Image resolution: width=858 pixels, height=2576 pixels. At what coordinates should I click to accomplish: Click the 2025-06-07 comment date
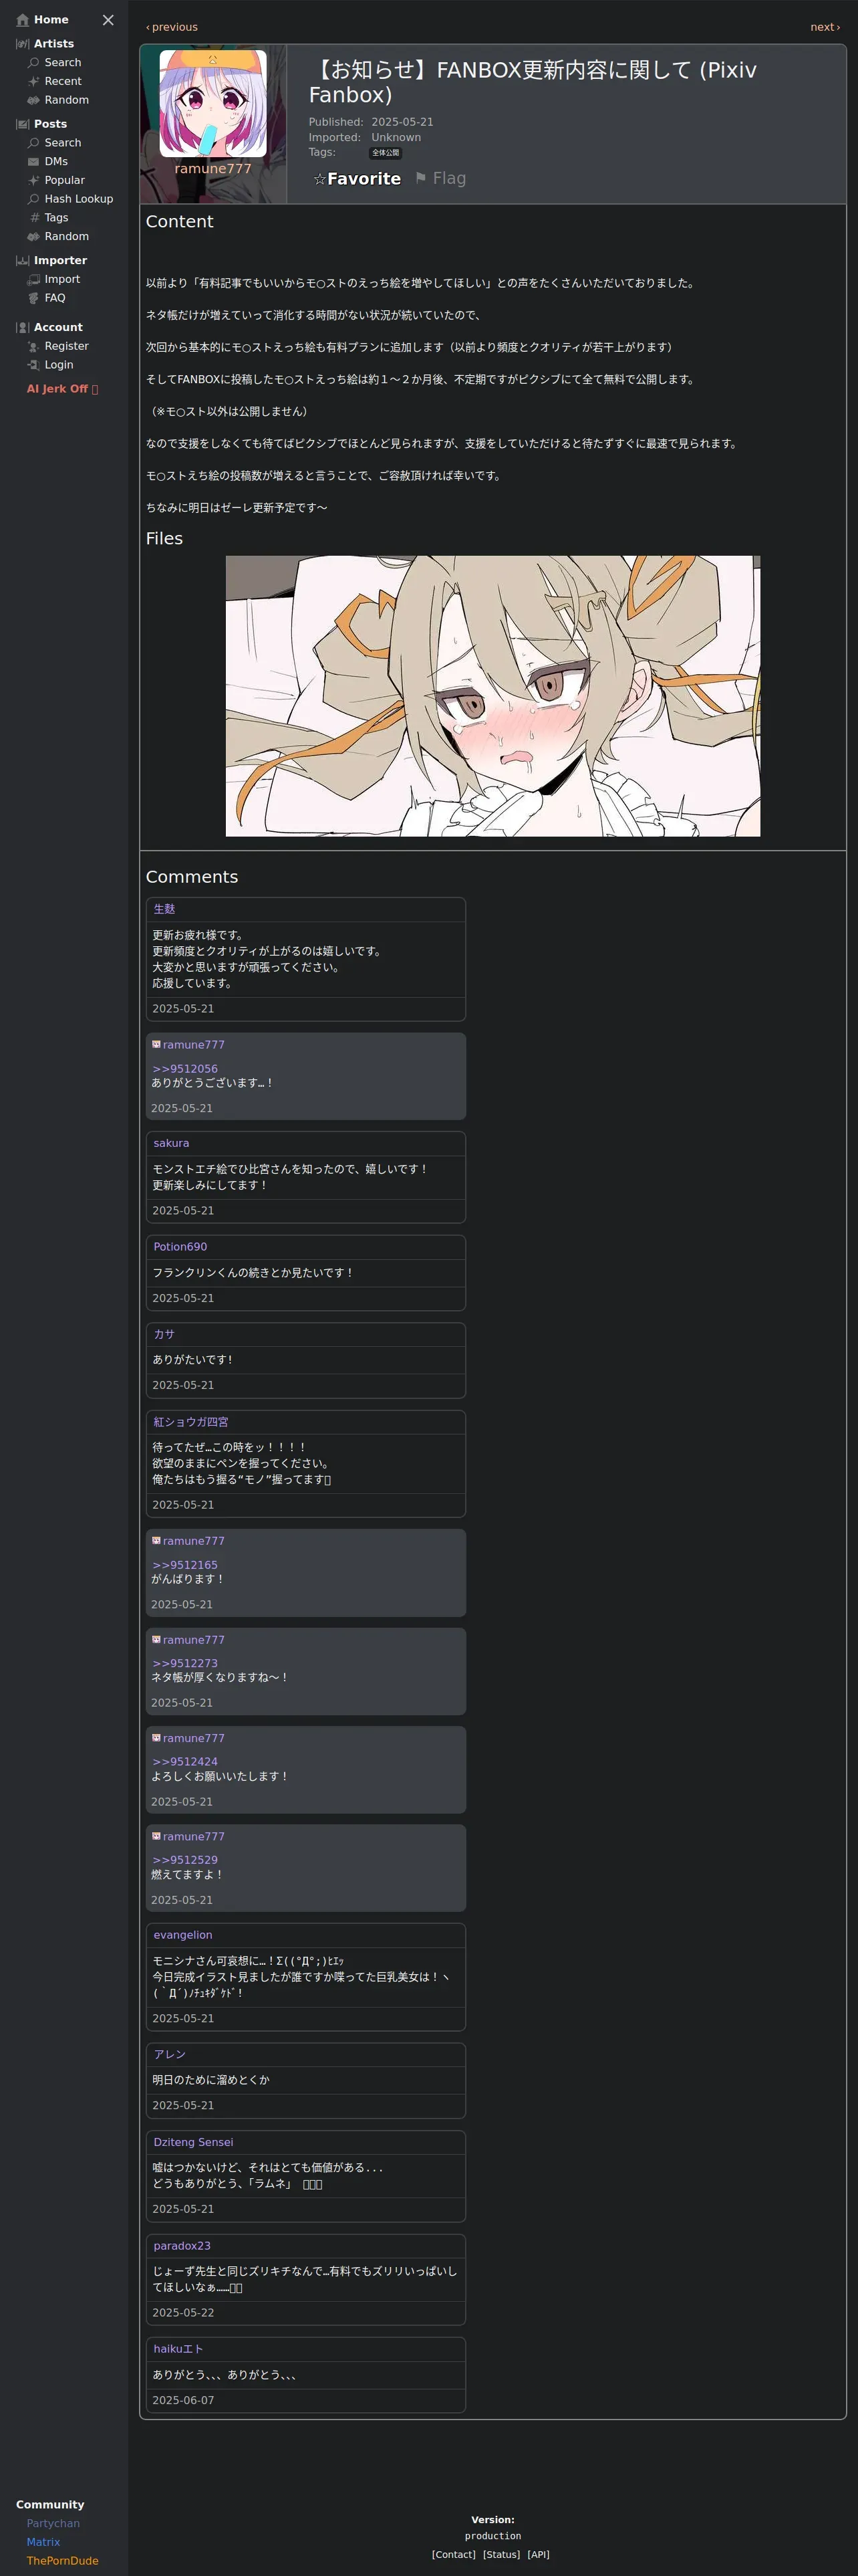183,2400
